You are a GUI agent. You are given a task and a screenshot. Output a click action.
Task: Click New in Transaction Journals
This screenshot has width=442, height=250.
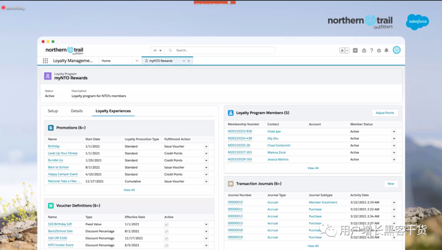click(391, 184)
